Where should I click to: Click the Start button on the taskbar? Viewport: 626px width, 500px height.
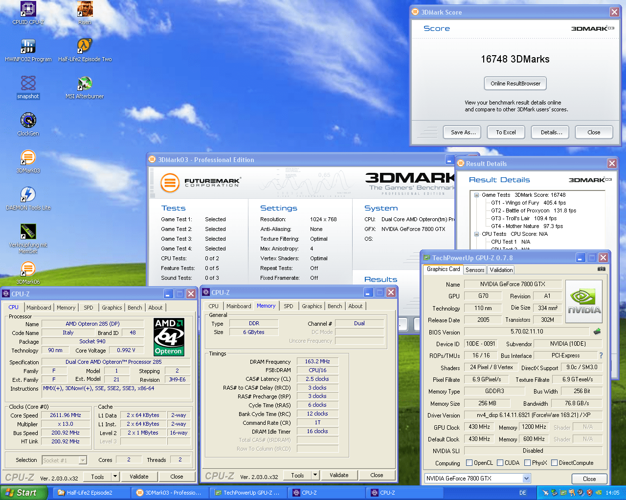click(x=23, y=493)
